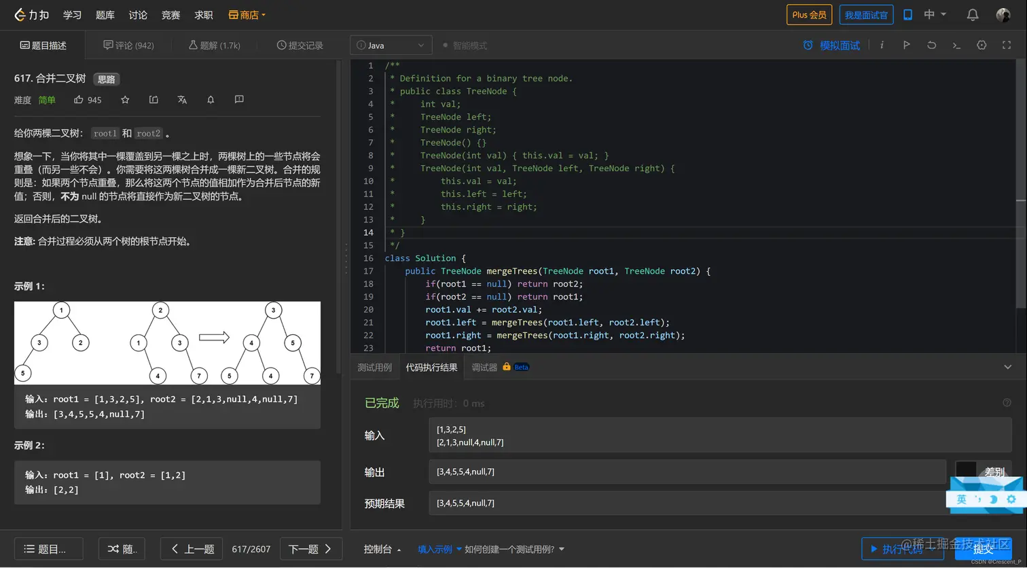The width and height of the screenshot is (1027, 568).
Task: Expand the 控制台 console toggle
Action: point(382,549)
